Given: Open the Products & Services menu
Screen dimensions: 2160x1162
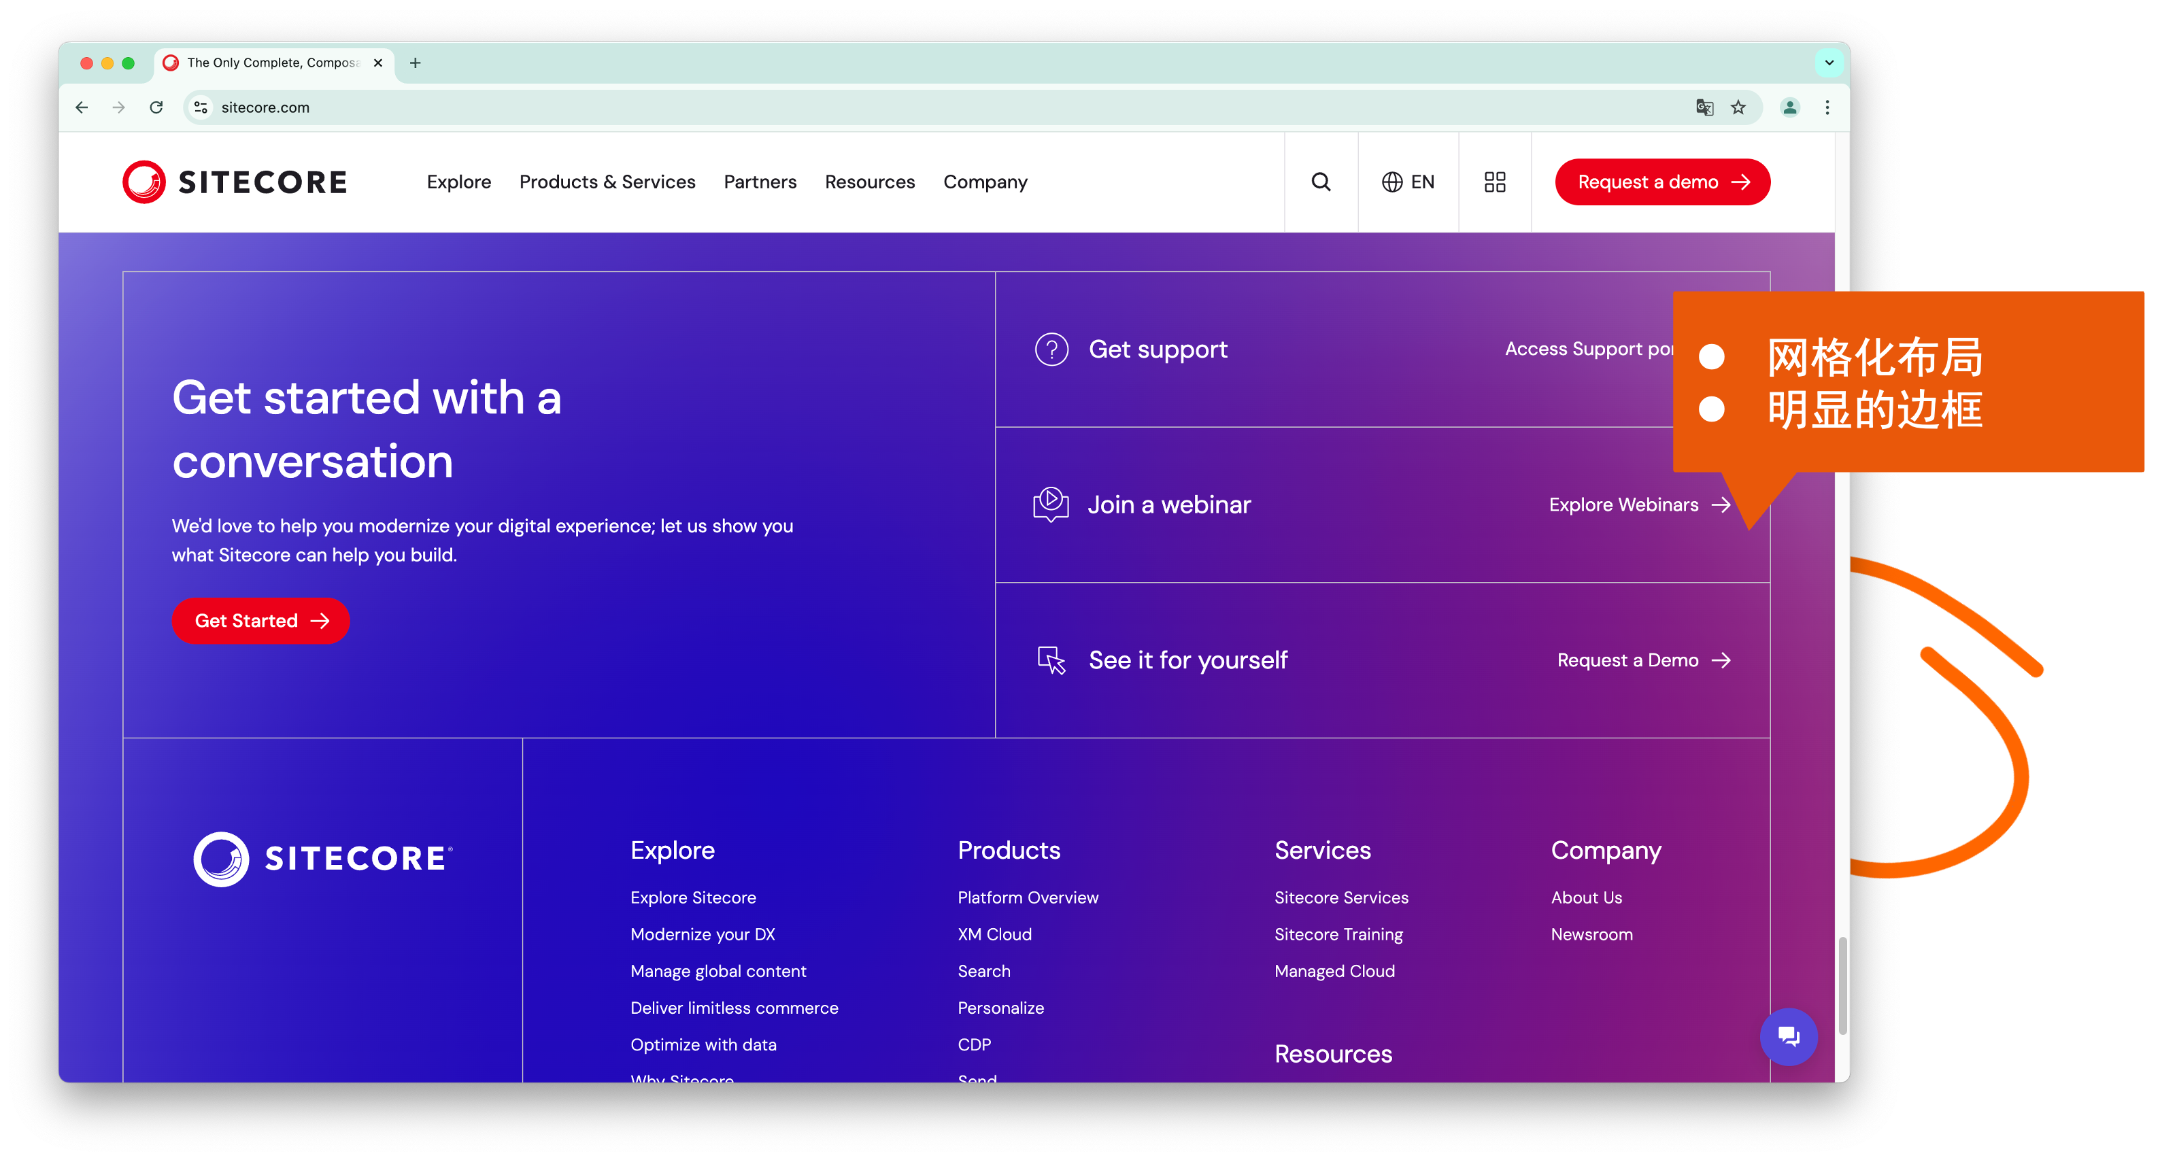Looking at the screenshot, I should [x=607, y=182].
